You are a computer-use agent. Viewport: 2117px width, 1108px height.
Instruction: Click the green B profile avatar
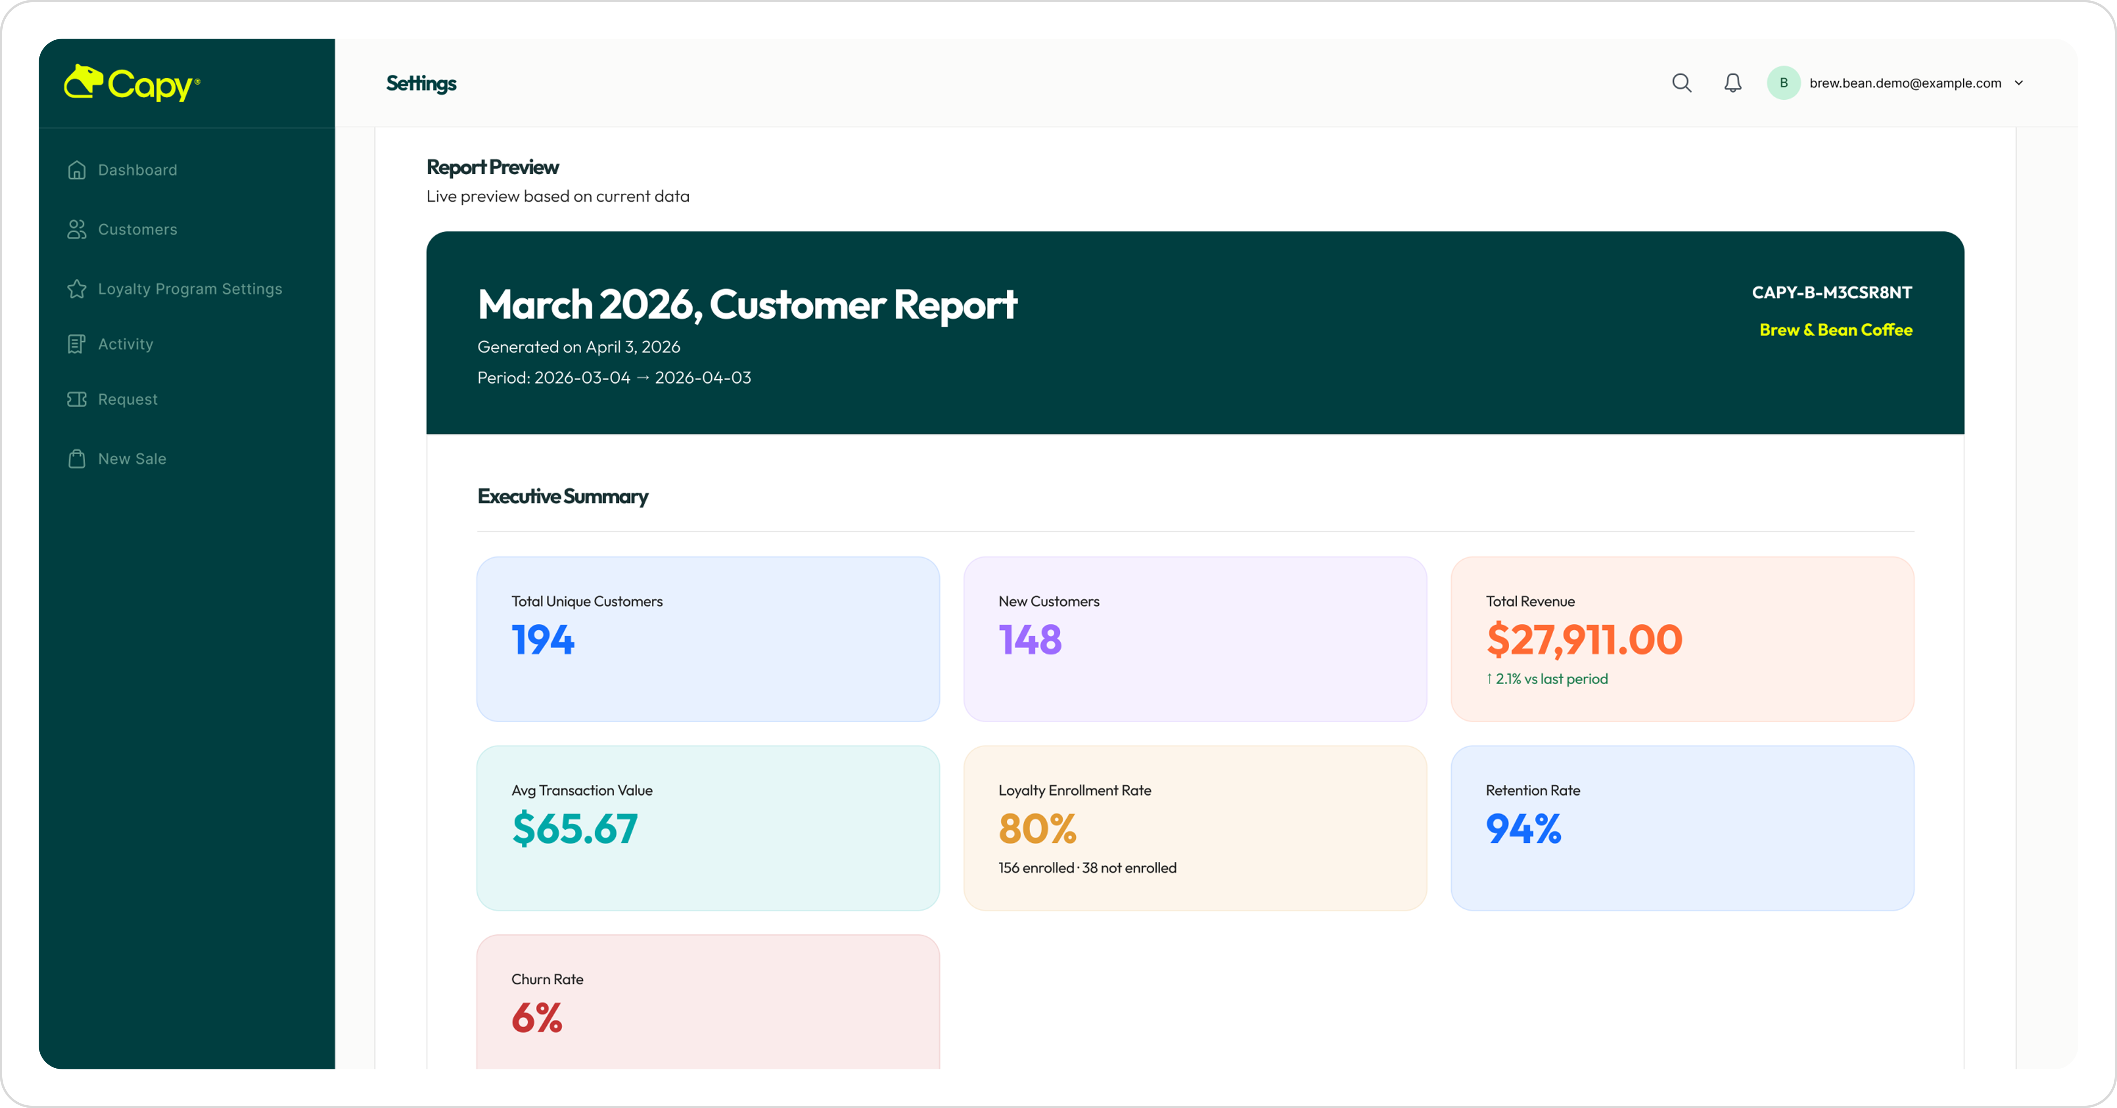click(x=1783, y=83)
